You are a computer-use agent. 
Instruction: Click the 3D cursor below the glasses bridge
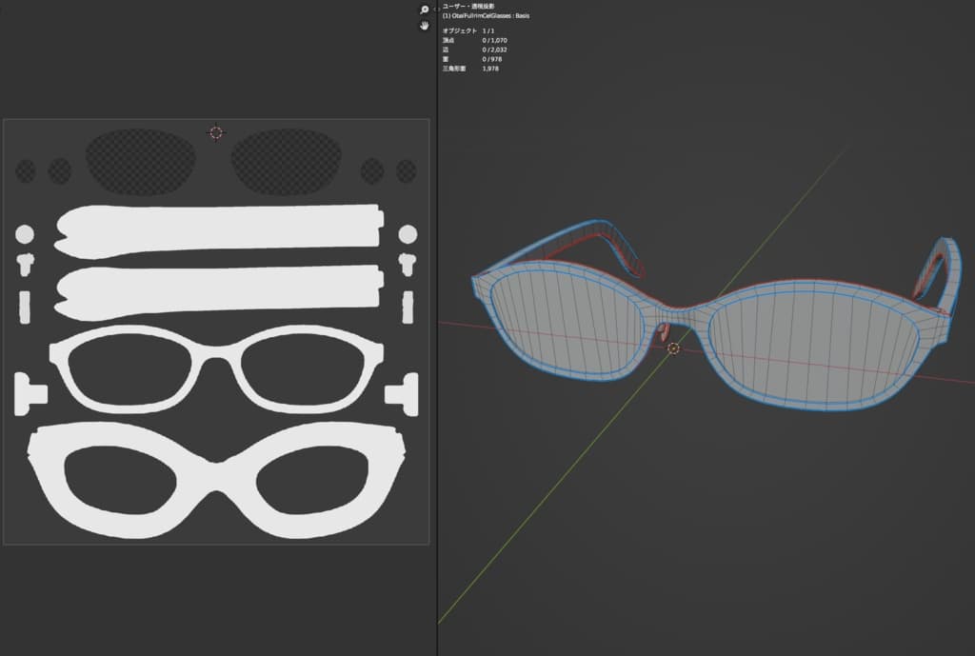coord(674,348)
